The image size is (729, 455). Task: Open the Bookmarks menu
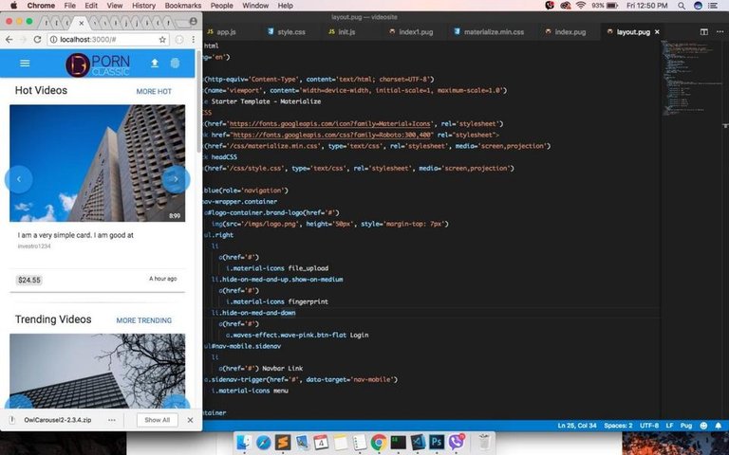click(183, 6)
